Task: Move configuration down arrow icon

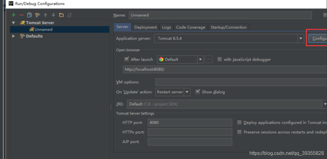Action: point(53,15)
